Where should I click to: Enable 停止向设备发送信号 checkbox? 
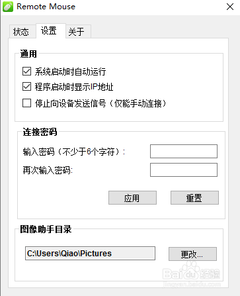[26, 103]
